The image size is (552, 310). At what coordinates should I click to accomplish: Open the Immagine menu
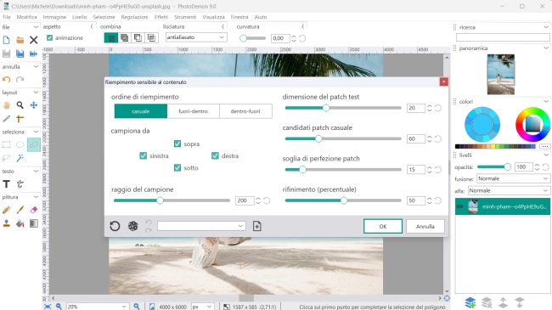coord(54,17)
